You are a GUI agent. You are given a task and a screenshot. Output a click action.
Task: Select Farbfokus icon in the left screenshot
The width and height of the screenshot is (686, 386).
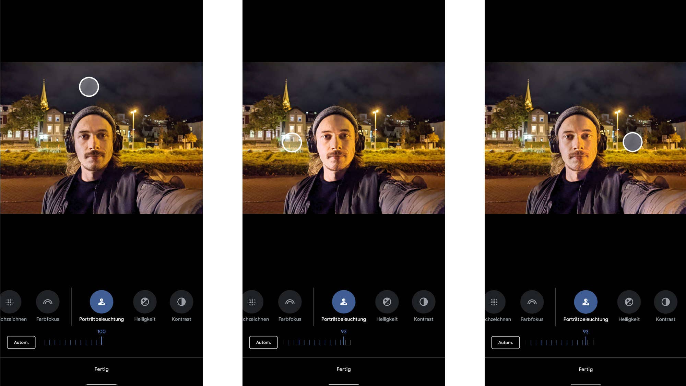48,302
